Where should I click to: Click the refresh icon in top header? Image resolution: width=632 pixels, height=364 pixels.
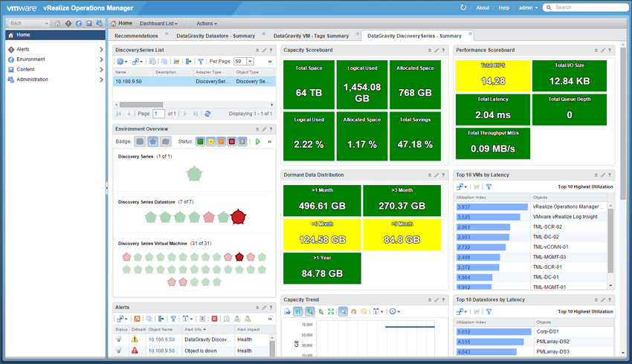coord(463,7)
